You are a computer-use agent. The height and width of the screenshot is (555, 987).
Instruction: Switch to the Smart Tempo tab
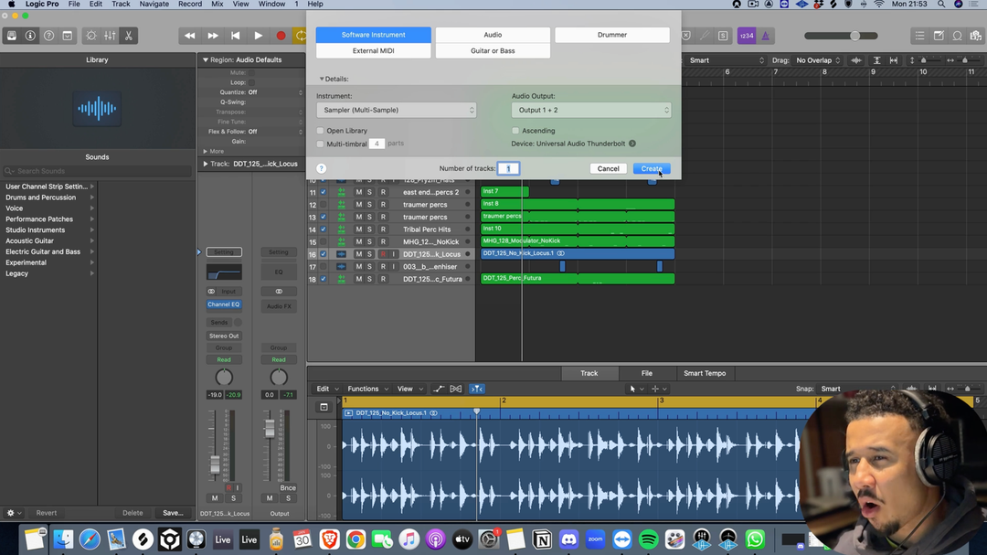[705, 373]
